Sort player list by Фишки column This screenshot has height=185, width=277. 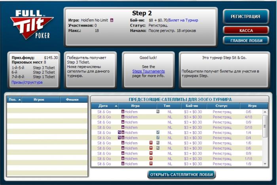pyautogui.click(x=74, y=100)
